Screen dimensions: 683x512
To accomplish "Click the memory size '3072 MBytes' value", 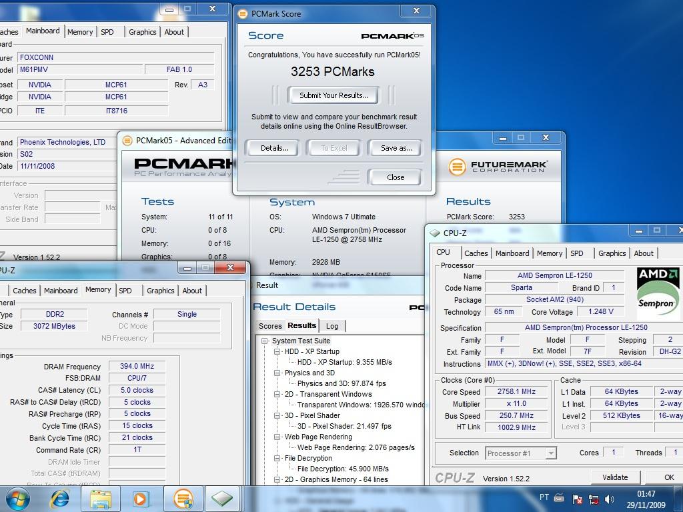I will pyautogui.click(x=55, y=326).
